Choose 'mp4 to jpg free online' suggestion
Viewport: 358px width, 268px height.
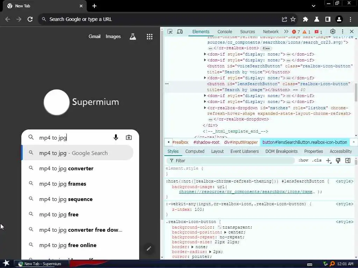tap(80, 245)
